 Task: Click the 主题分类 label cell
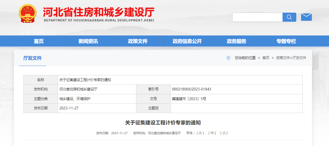[x=41, y=99]
